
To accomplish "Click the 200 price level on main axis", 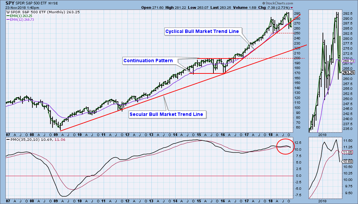I will click(x=297, y=58).
